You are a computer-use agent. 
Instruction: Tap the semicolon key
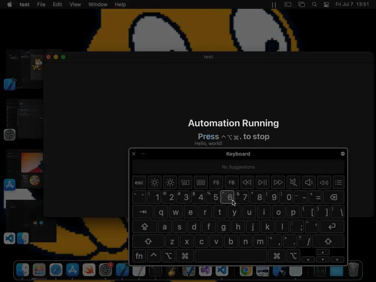point(297,226)
